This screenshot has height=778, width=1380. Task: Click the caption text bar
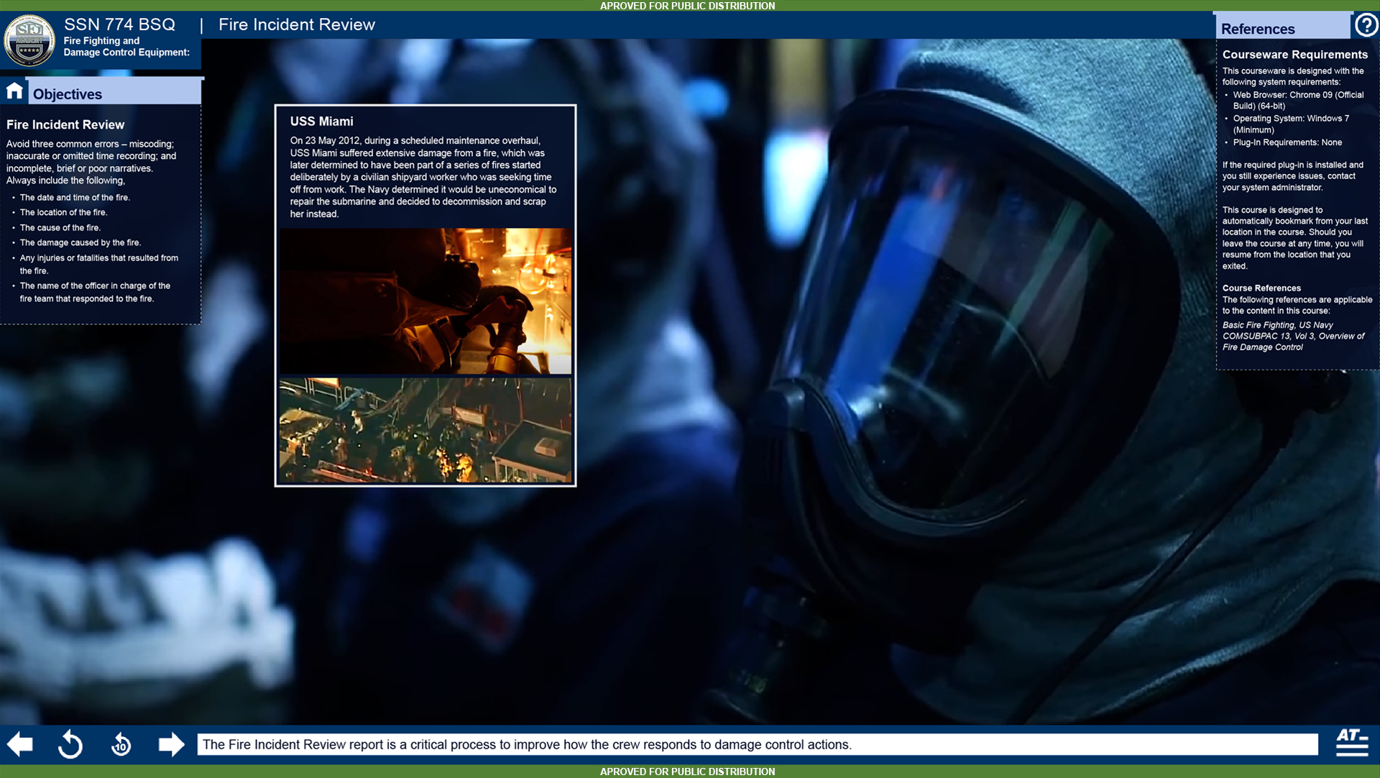[757, 744]
